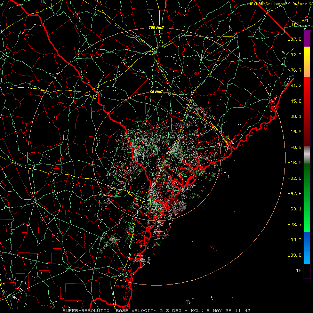Click the 107.8 velocity legend value
The width and height of the screenshot is (313, 313).
[295, 39]
